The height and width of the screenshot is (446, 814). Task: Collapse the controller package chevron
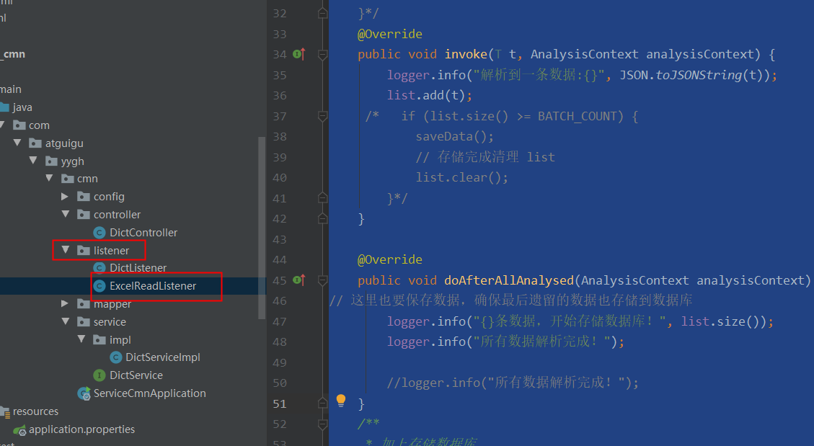click(x=66, y=214)
